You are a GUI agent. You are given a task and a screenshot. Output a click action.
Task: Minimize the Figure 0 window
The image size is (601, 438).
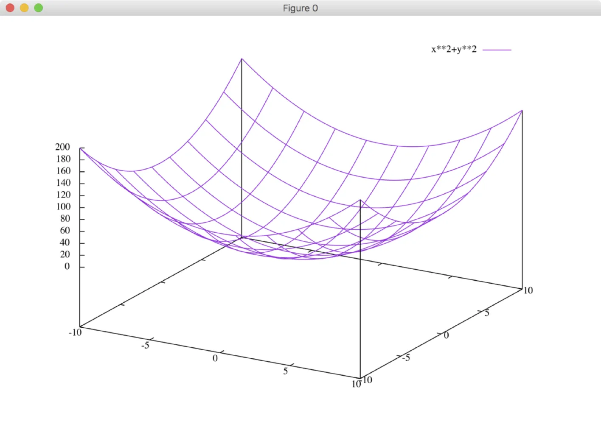24,8
